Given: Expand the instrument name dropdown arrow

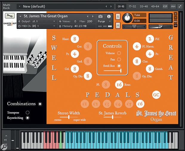Looking at the screenshot, I should click(20, 16).
